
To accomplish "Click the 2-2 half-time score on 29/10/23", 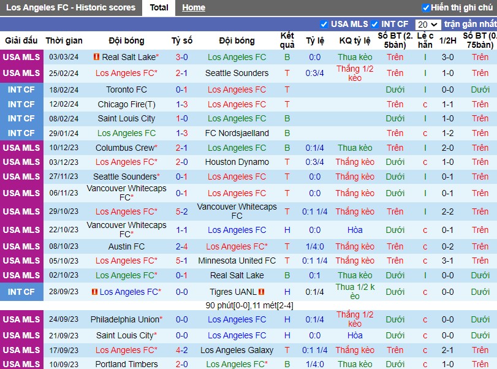I will (447, 211).
